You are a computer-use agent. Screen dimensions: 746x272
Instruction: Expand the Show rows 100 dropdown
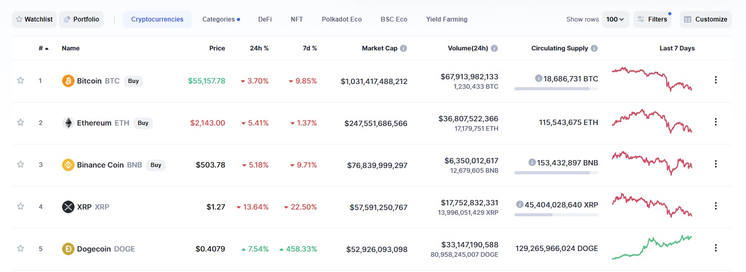tap(615, 19)
